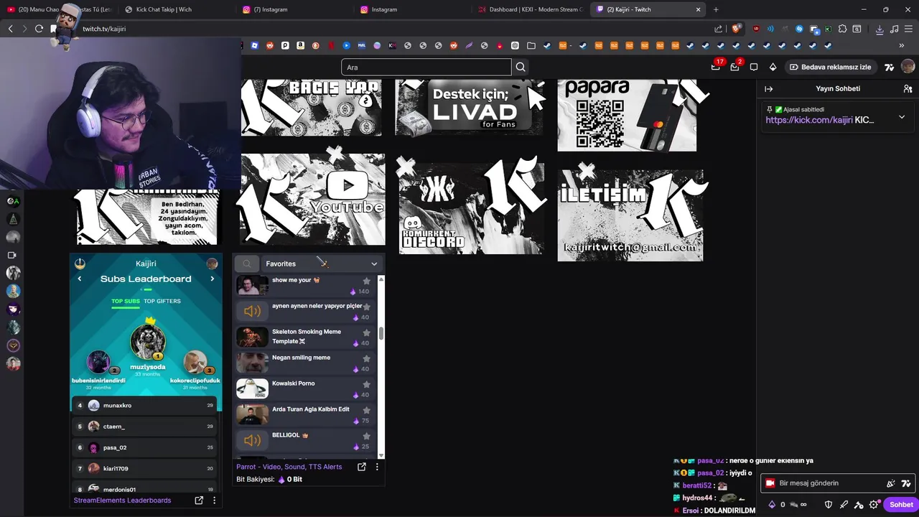Click the 7TV emote icon in message box
Screen dimensions: 919x517
906,483
